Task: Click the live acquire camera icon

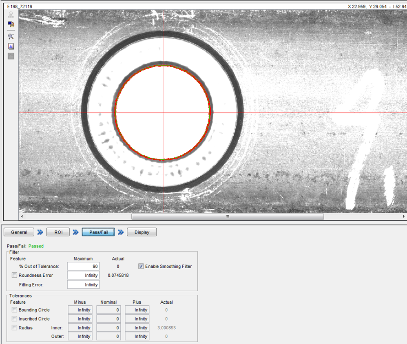Action: pyautogui.click(x=11, y=14)
